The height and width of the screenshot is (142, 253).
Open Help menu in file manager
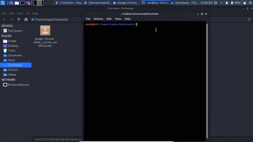[35, 13]
